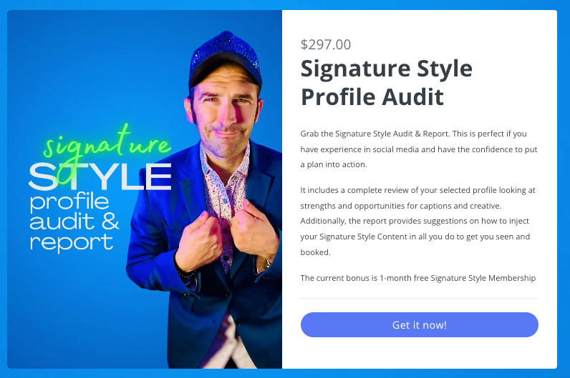Click the paragraph starting "Grab the Signature Style"
This screenshot has height=378, width=570.
click(419, 149)
